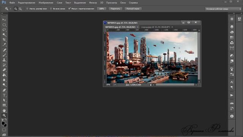The width and height of the screenshot is (243, 137).
Task: Select the Elliptical Marquee tool
Action: click(4, 25)
